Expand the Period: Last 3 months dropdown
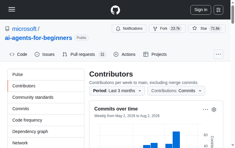Viewport: 235px width, 148px height. click(117, 91)
